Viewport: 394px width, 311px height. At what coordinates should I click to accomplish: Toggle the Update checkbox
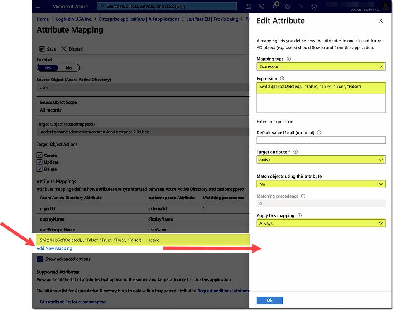pyautogui.click(x=39, y=162)
